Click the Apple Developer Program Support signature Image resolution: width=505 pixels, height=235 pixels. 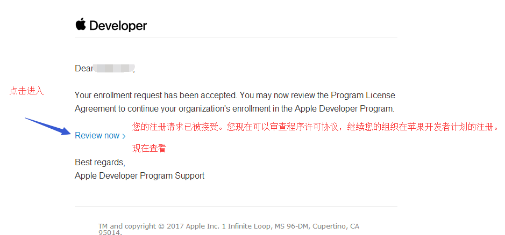tap(139, 175)
